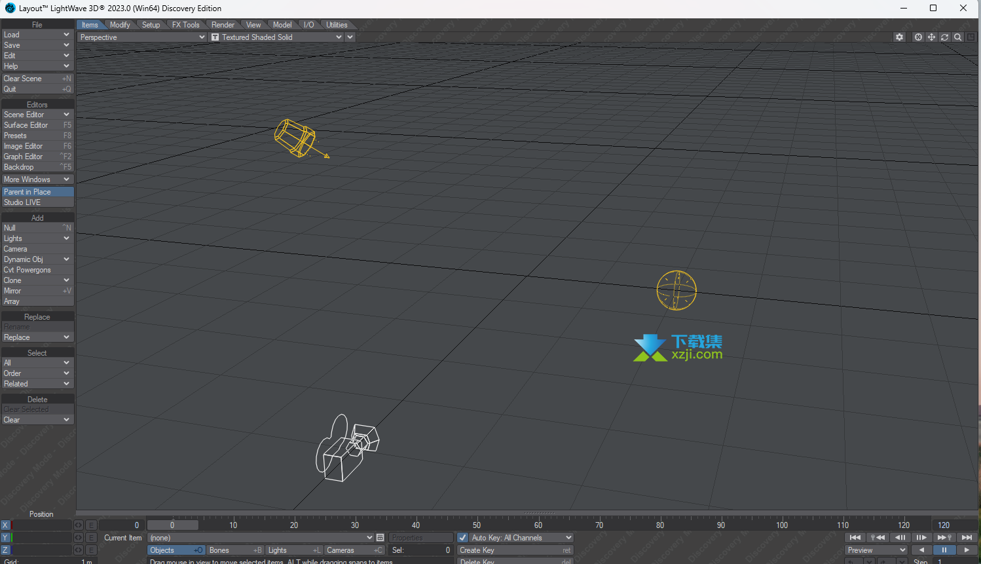
Task: Step back one frame
Action: pos(900,538)
